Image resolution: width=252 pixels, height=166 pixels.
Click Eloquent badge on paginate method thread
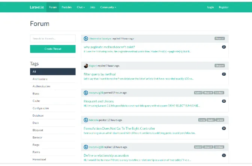click(x=219, y=39)
